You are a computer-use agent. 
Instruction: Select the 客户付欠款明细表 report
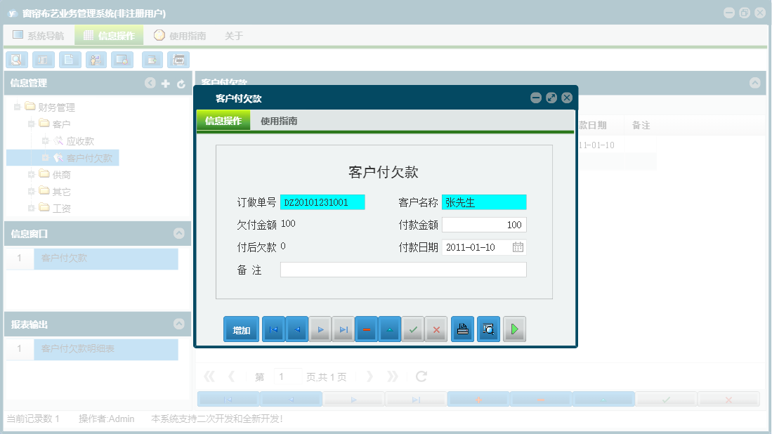tap(105, 348)
